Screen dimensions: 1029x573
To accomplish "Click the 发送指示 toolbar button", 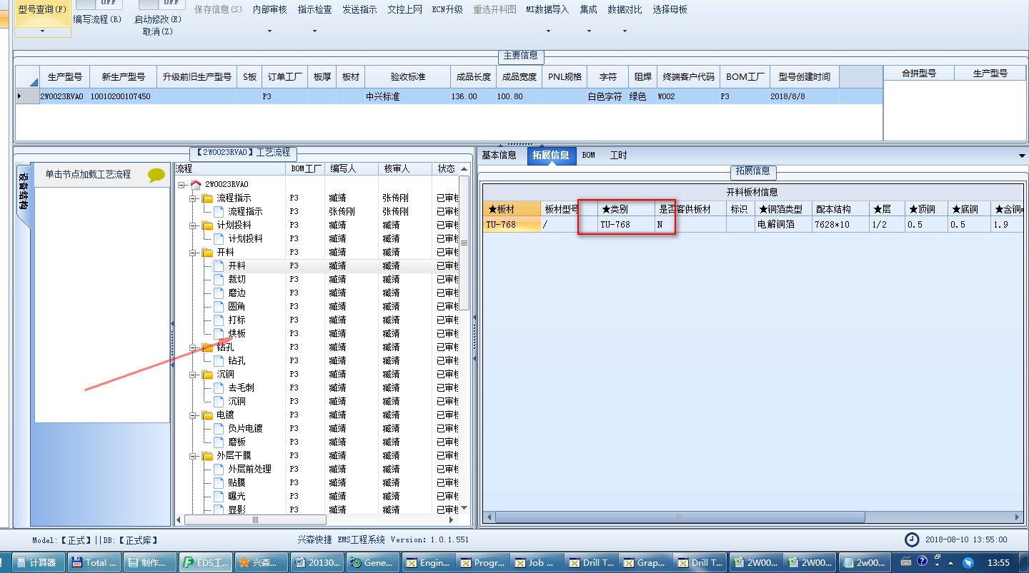I will point(359,9).
